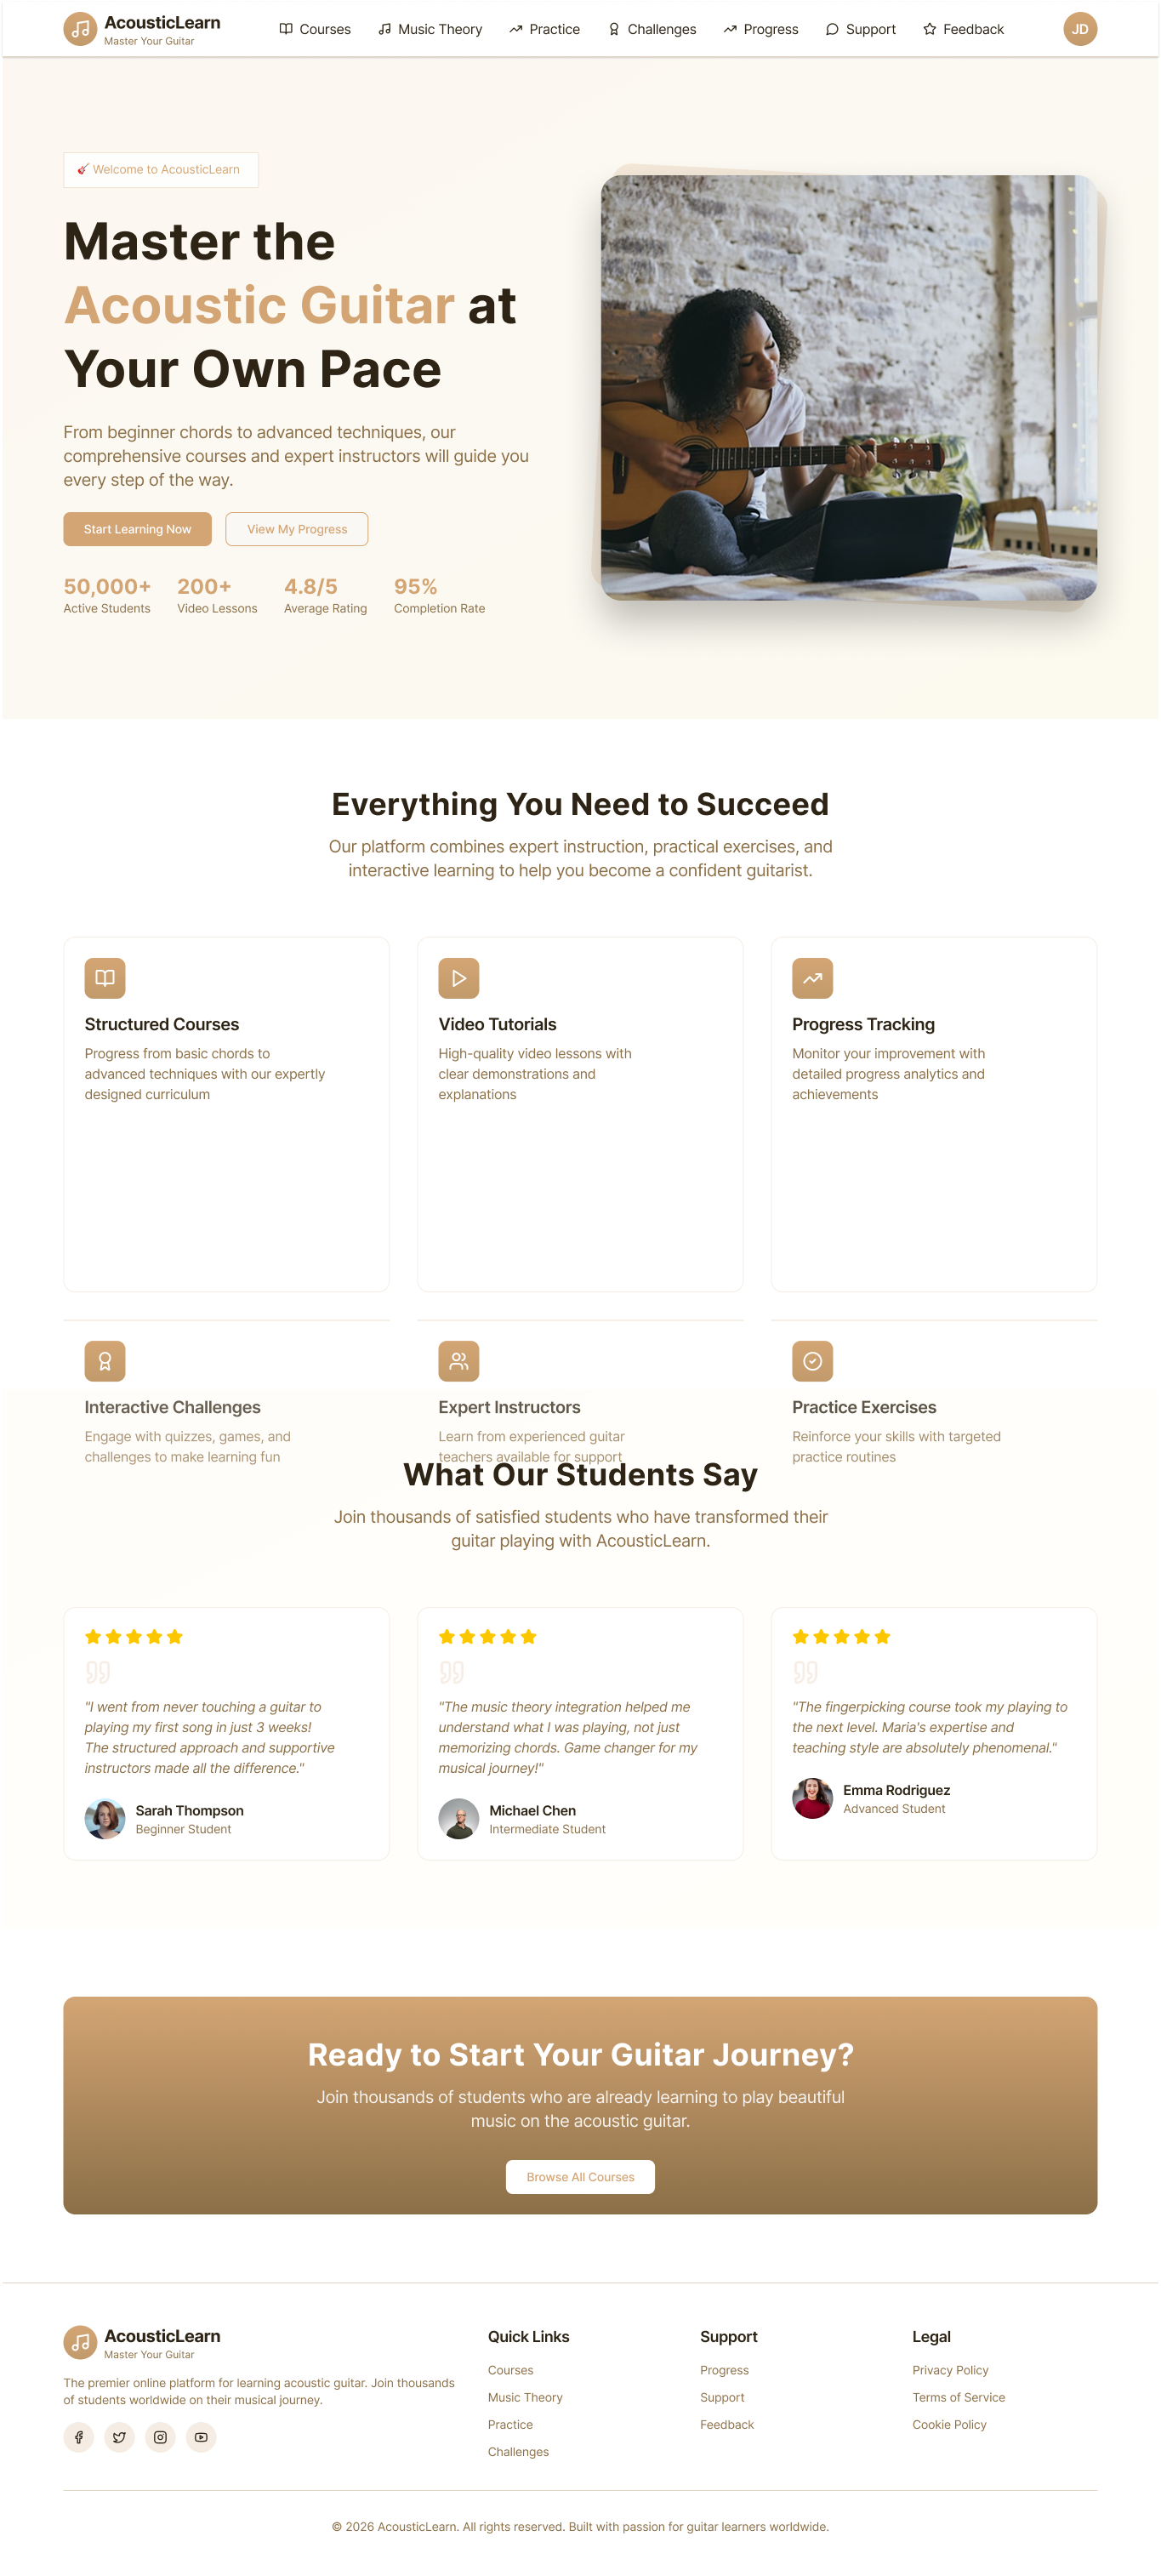The height and width of the screenshot is (2576, 1161).
Task: Go to Challenges in the navigation bar
Action: pos(652,29)
